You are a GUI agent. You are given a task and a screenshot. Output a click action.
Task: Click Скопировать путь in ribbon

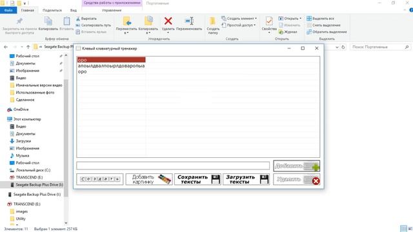click(x=93, y=25)
